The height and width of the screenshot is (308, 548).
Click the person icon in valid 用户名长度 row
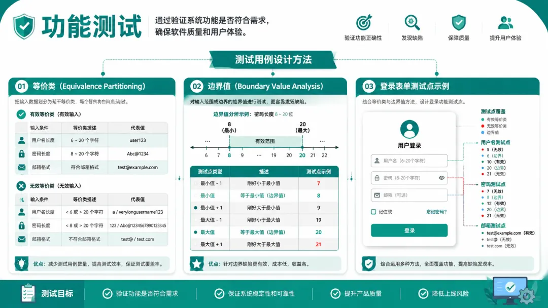coord(22,140)
